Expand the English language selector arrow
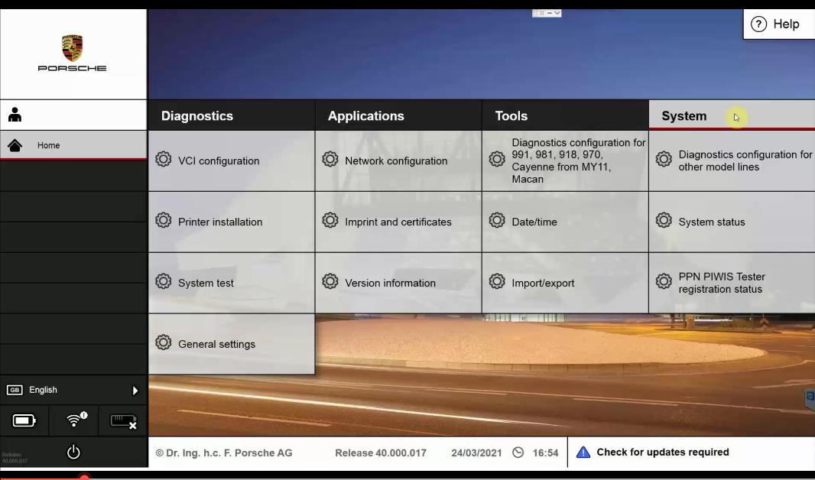 pyautogui.click(x=135, y=391)
